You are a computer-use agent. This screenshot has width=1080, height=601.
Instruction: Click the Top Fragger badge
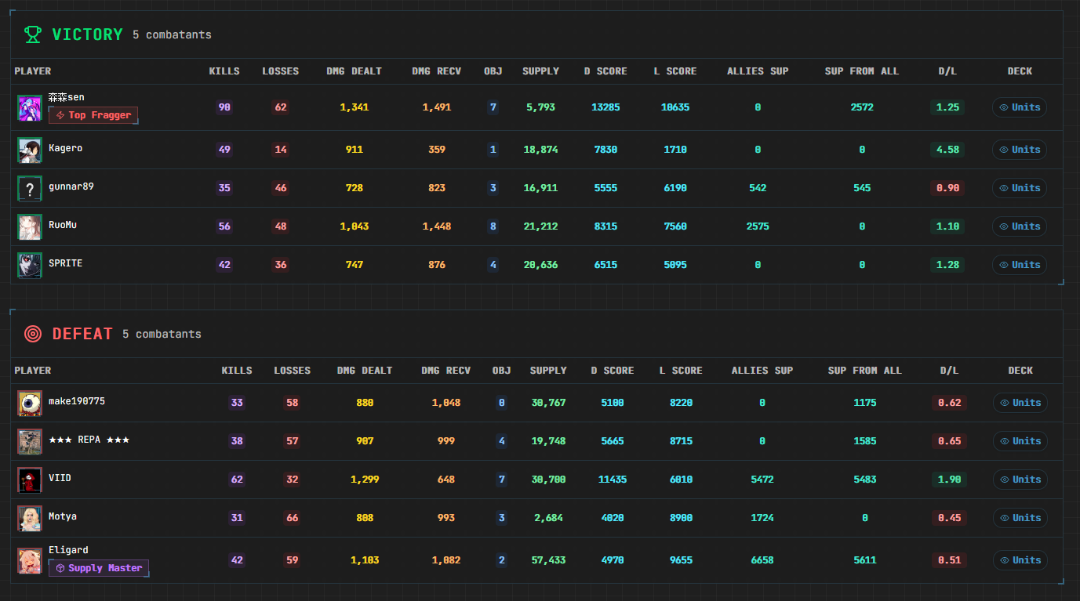[93, 115]
